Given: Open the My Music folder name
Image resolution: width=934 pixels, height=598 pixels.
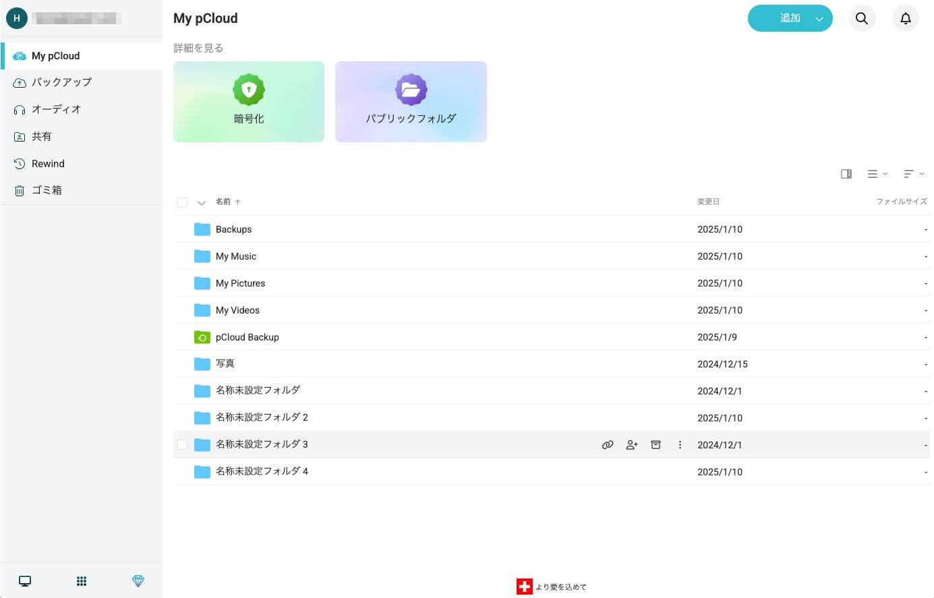Looking at the screenshot, I should click(236, 256).
